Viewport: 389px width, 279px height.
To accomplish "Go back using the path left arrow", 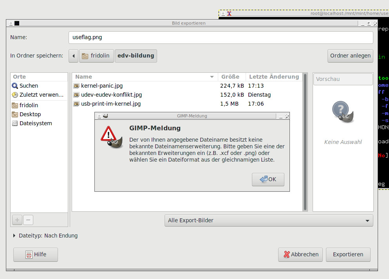I will pos(73,56).
